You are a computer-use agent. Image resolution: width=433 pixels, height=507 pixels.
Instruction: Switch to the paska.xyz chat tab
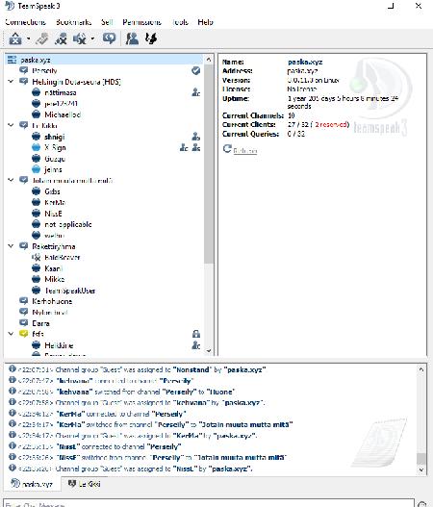click(x=32, y=484)
